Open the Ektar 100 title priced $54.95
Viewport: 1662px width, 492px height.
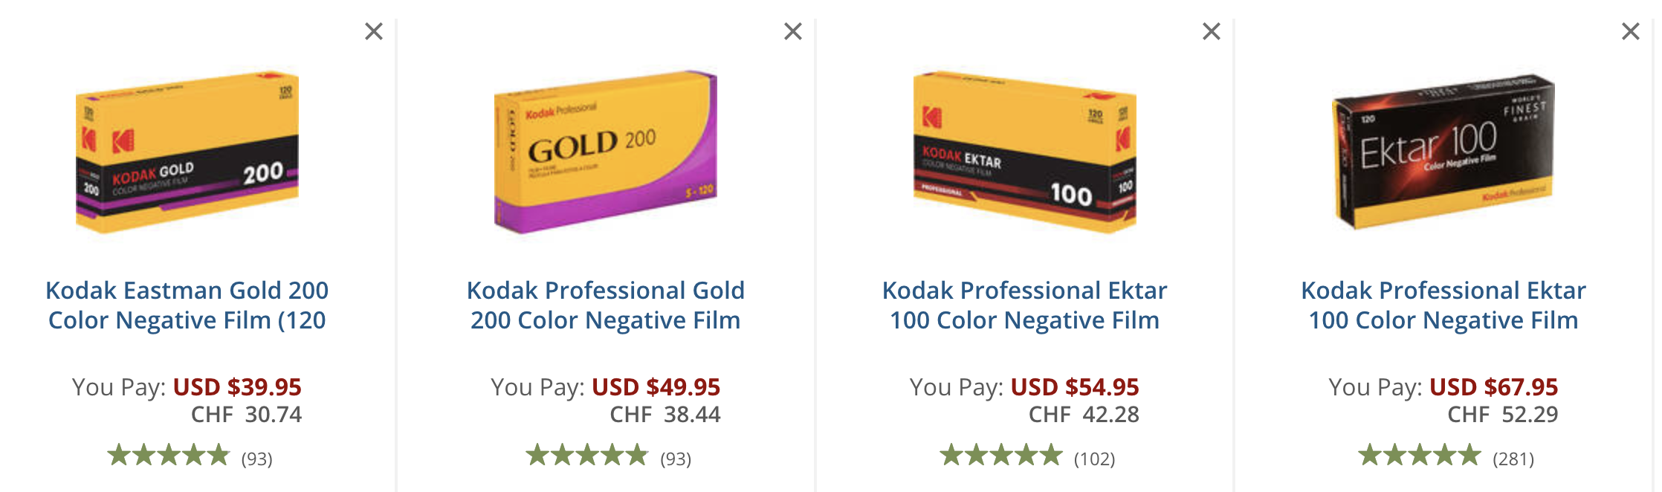click(1025, 305)
